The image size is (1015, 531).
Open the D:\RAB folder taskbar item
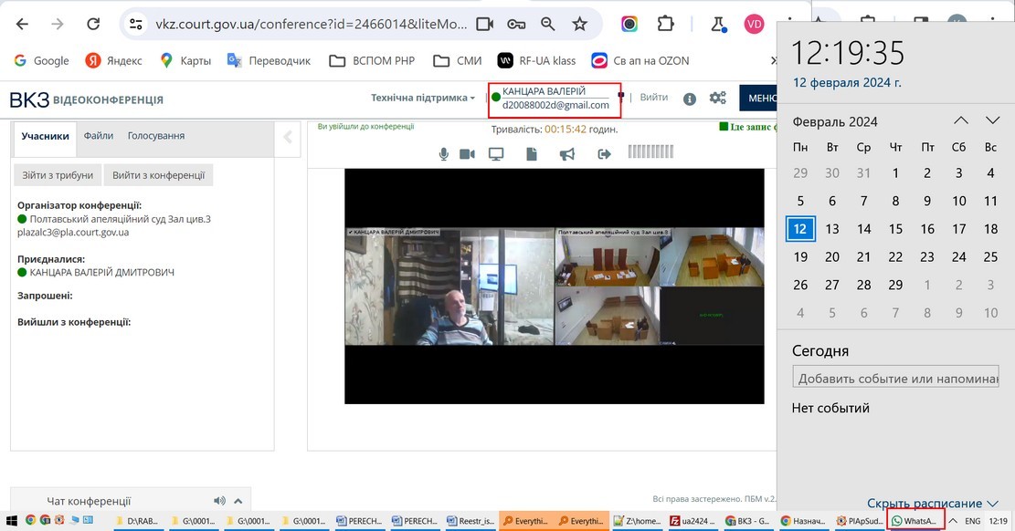coord(138,521)
